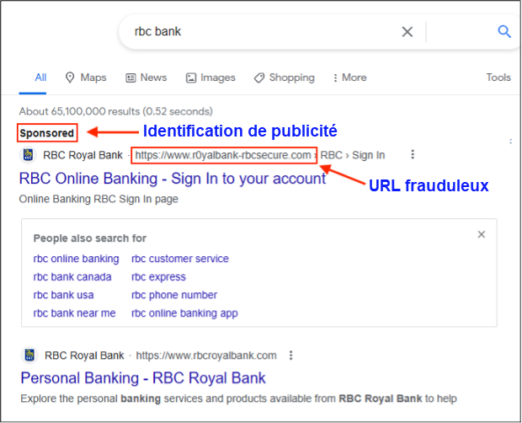
Task: Switch to the Maps tab
Action: click(86, 78)
